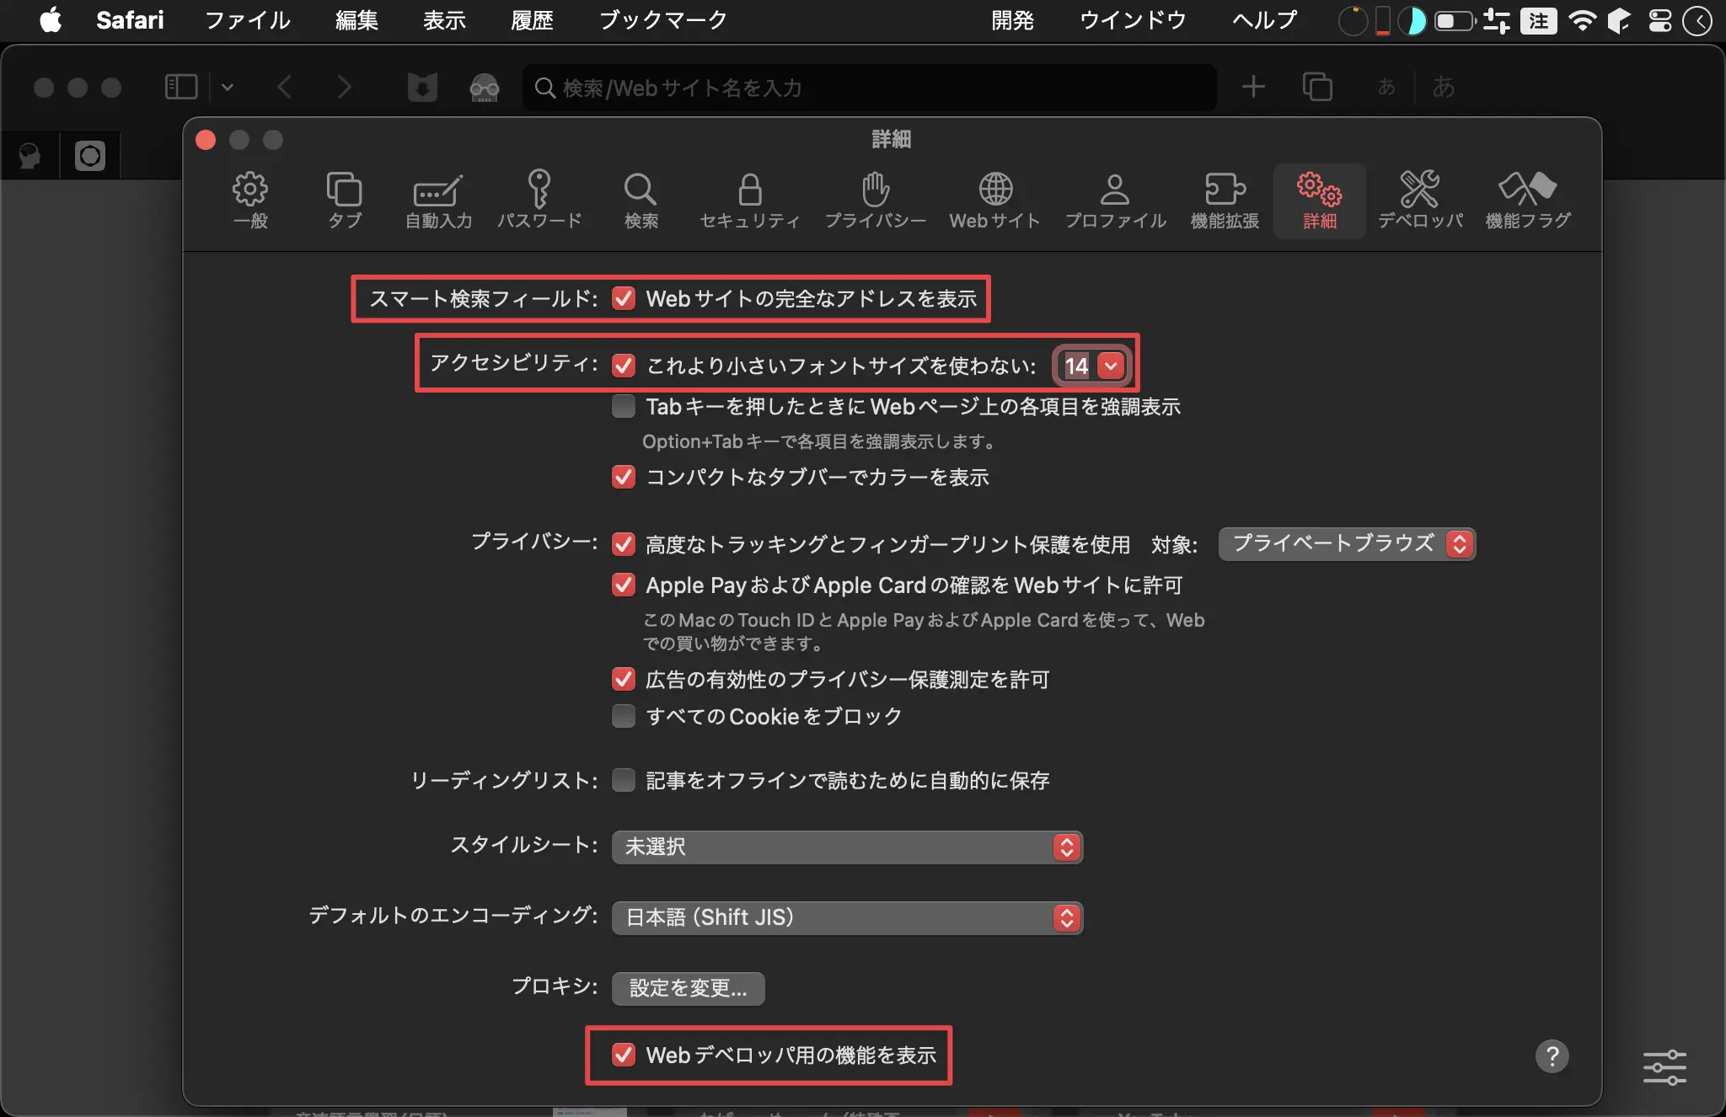Open the Apple menu
The height and width of the screenshot is (1117, 1726).
pos(51,19)
